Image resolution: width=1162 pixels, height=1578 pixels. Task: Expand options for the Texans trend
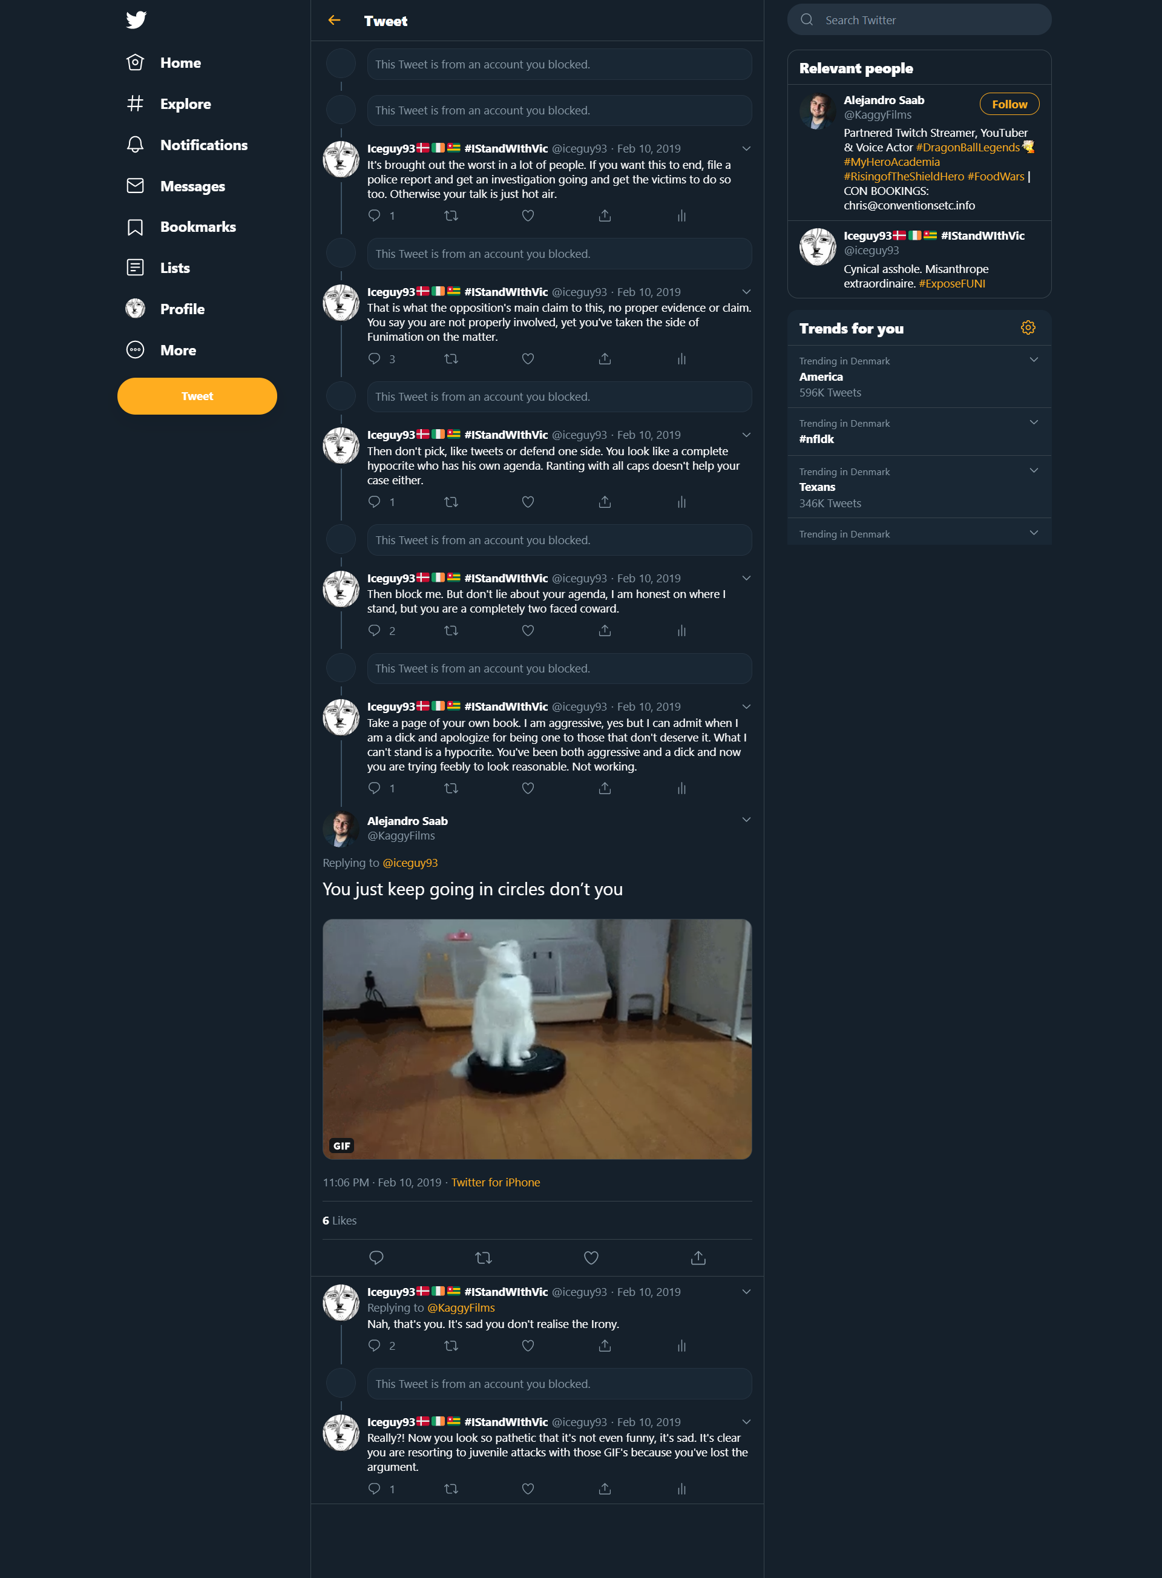1033,470
